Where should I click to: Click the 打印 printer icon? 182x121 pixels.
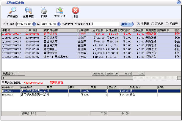pyautogui.click(x=44, y=11)
